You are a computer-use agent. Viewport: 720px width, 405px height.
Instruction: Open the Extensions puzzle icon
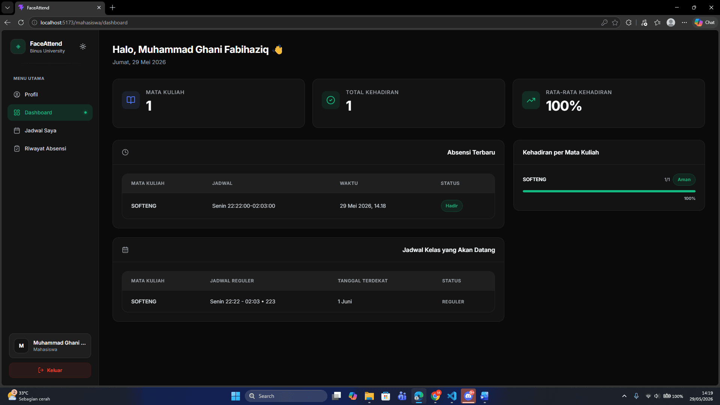(629, 22)
